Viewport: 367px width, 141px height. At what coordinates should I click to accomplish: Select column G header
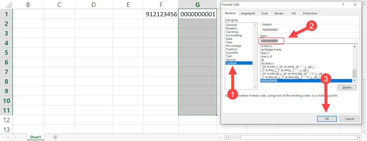coord(198,5)
